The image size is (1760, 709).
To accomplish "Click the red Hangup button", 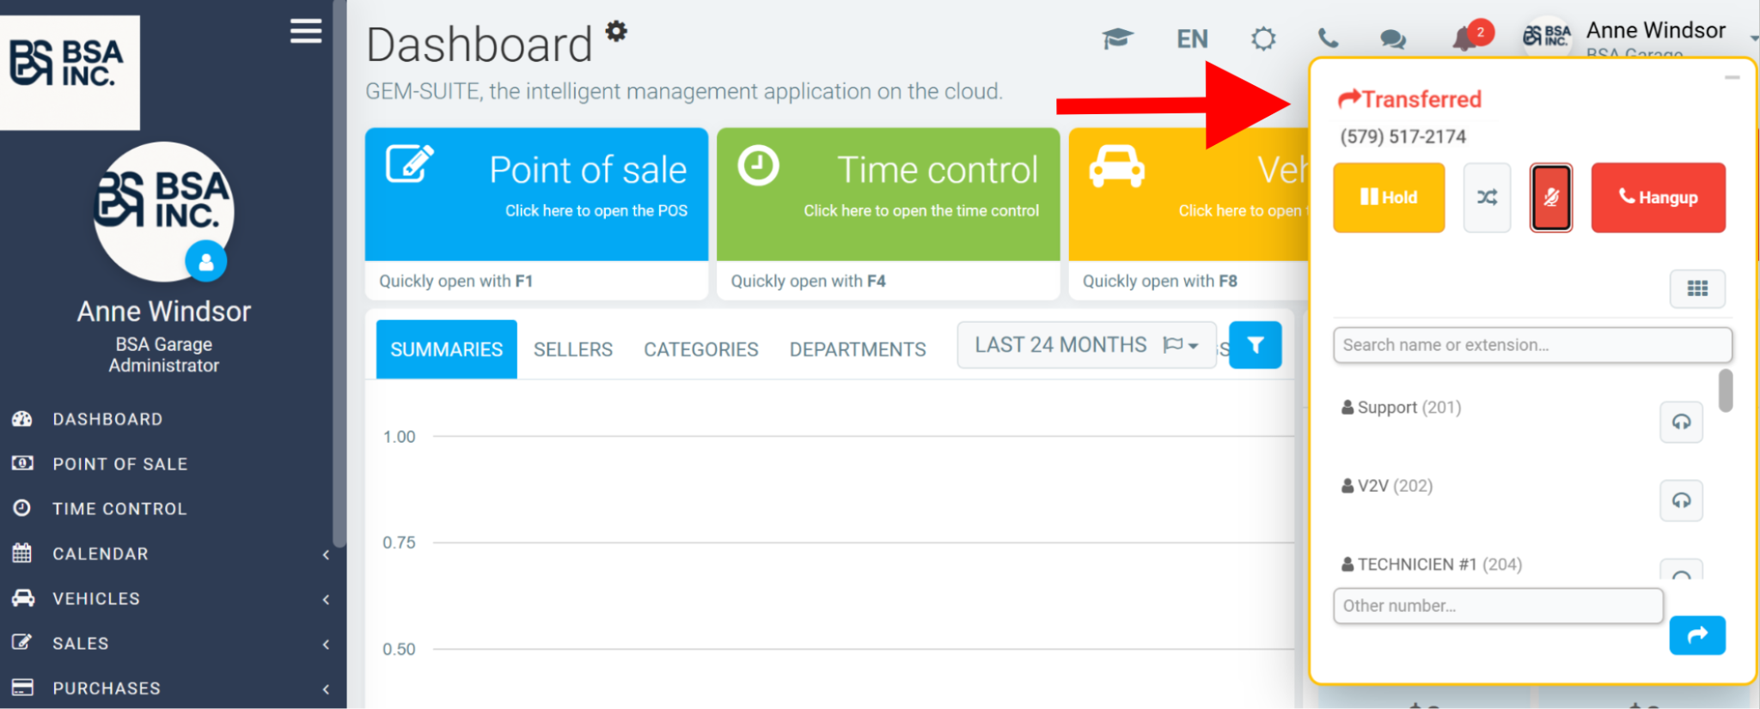I will tap(1658, 197).
